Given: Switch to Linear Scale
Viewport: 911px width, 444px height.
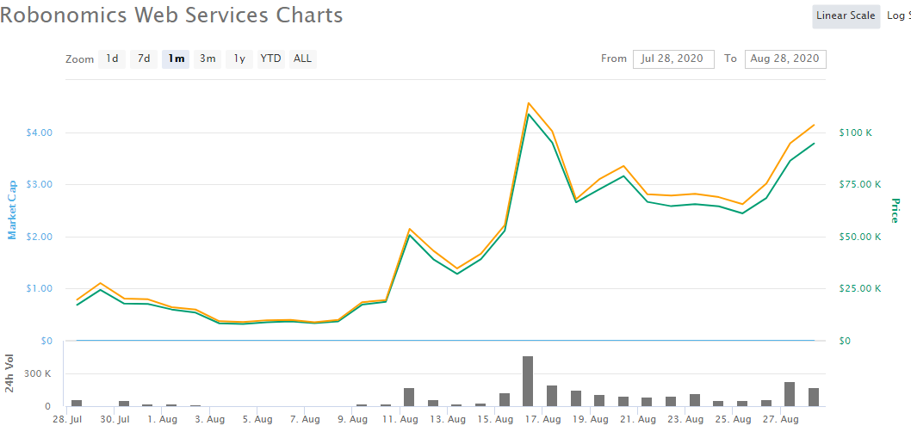Looking at the screenshot, I should pyautogui.click(x=846, y=15).
